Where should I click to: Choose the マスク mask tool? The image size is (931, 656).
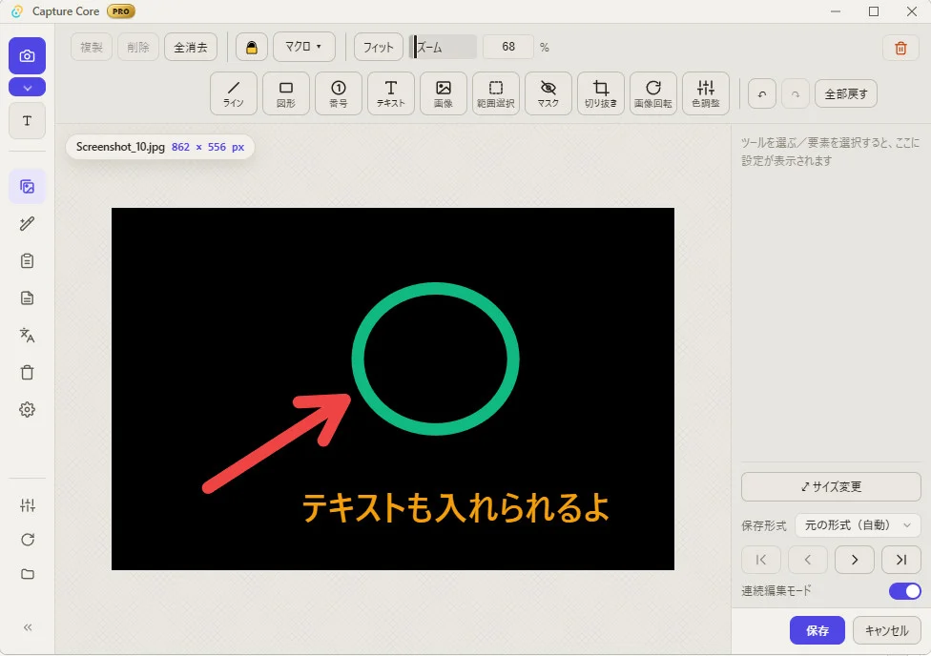click(548, 93)
